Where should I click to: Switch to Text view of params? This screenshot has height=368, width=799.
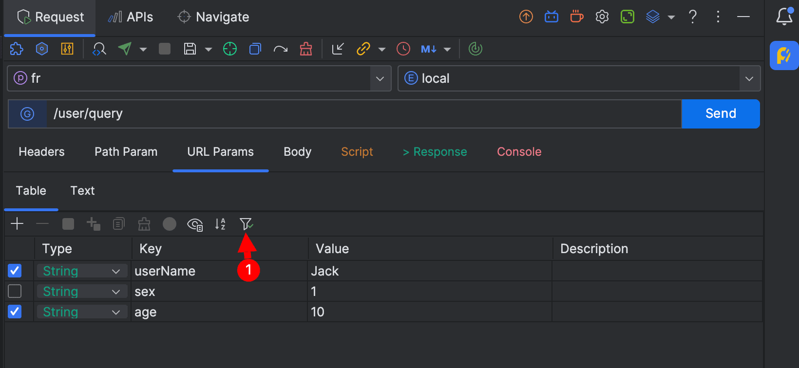82,191
